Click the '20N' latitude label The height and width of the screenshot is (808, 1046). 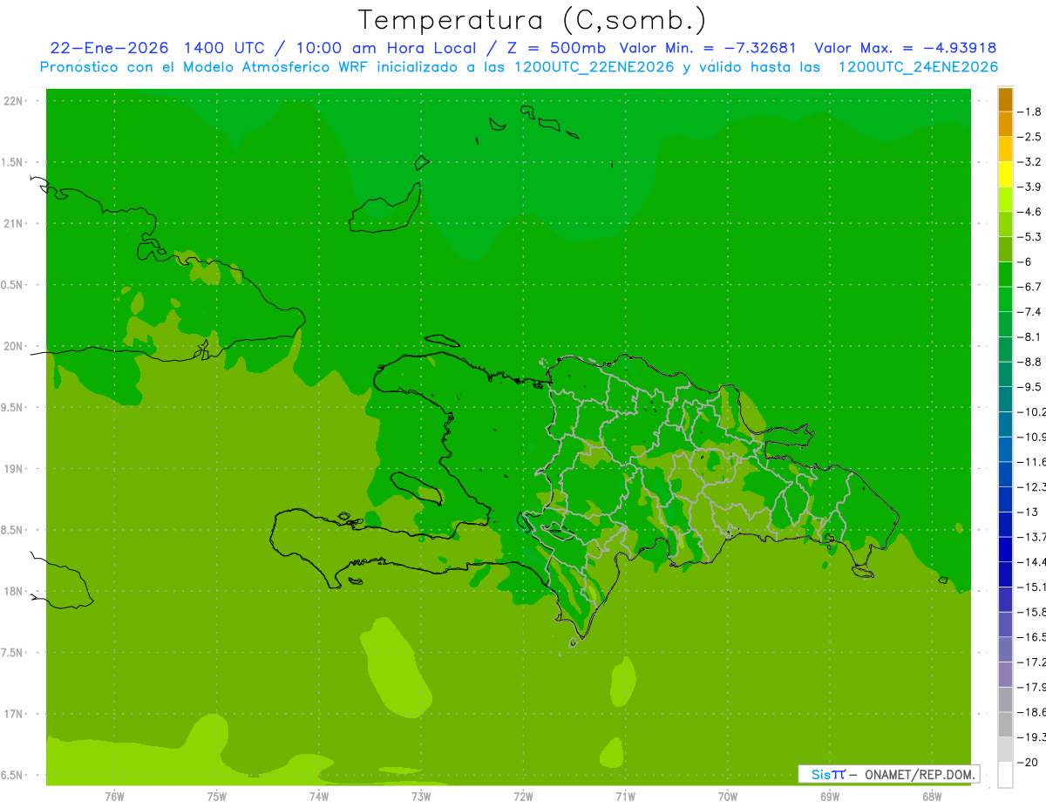[x=14, y=346]
